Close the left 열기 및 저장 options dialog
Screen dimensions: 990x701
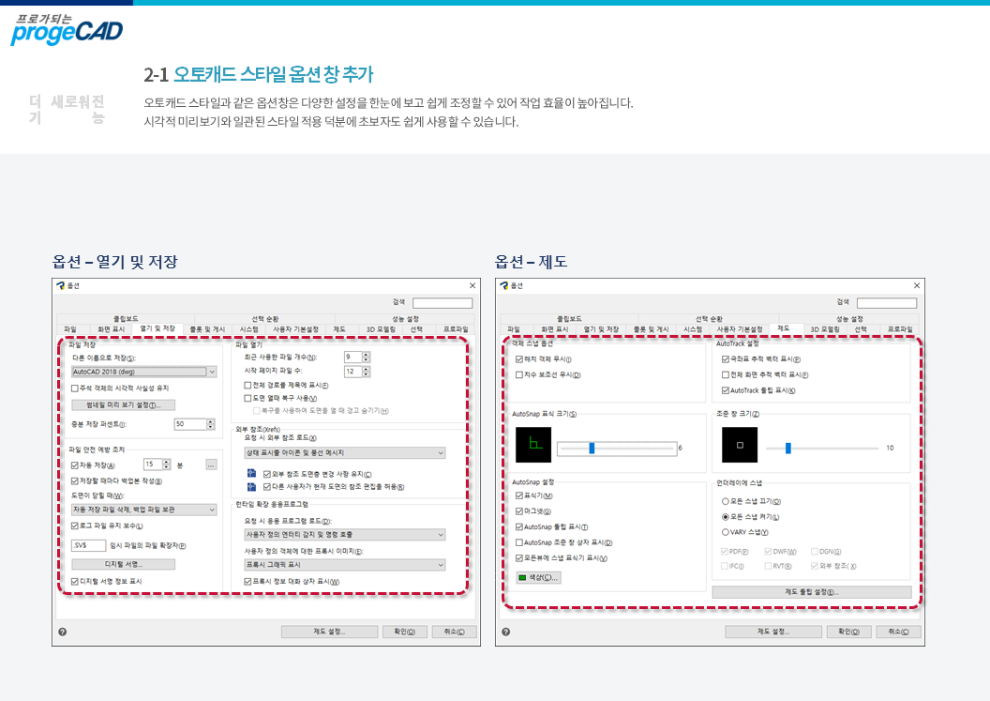point(472,285)
